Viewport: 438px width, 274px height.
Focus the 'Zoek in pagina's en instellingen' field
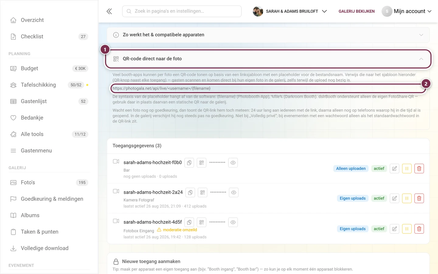pos(182,11)
